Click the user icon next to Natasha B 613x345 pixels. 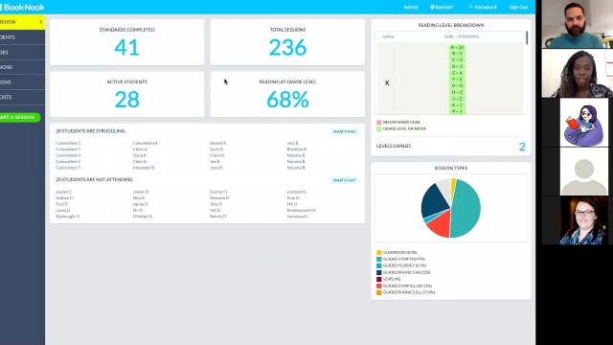(x=470, y=7)
